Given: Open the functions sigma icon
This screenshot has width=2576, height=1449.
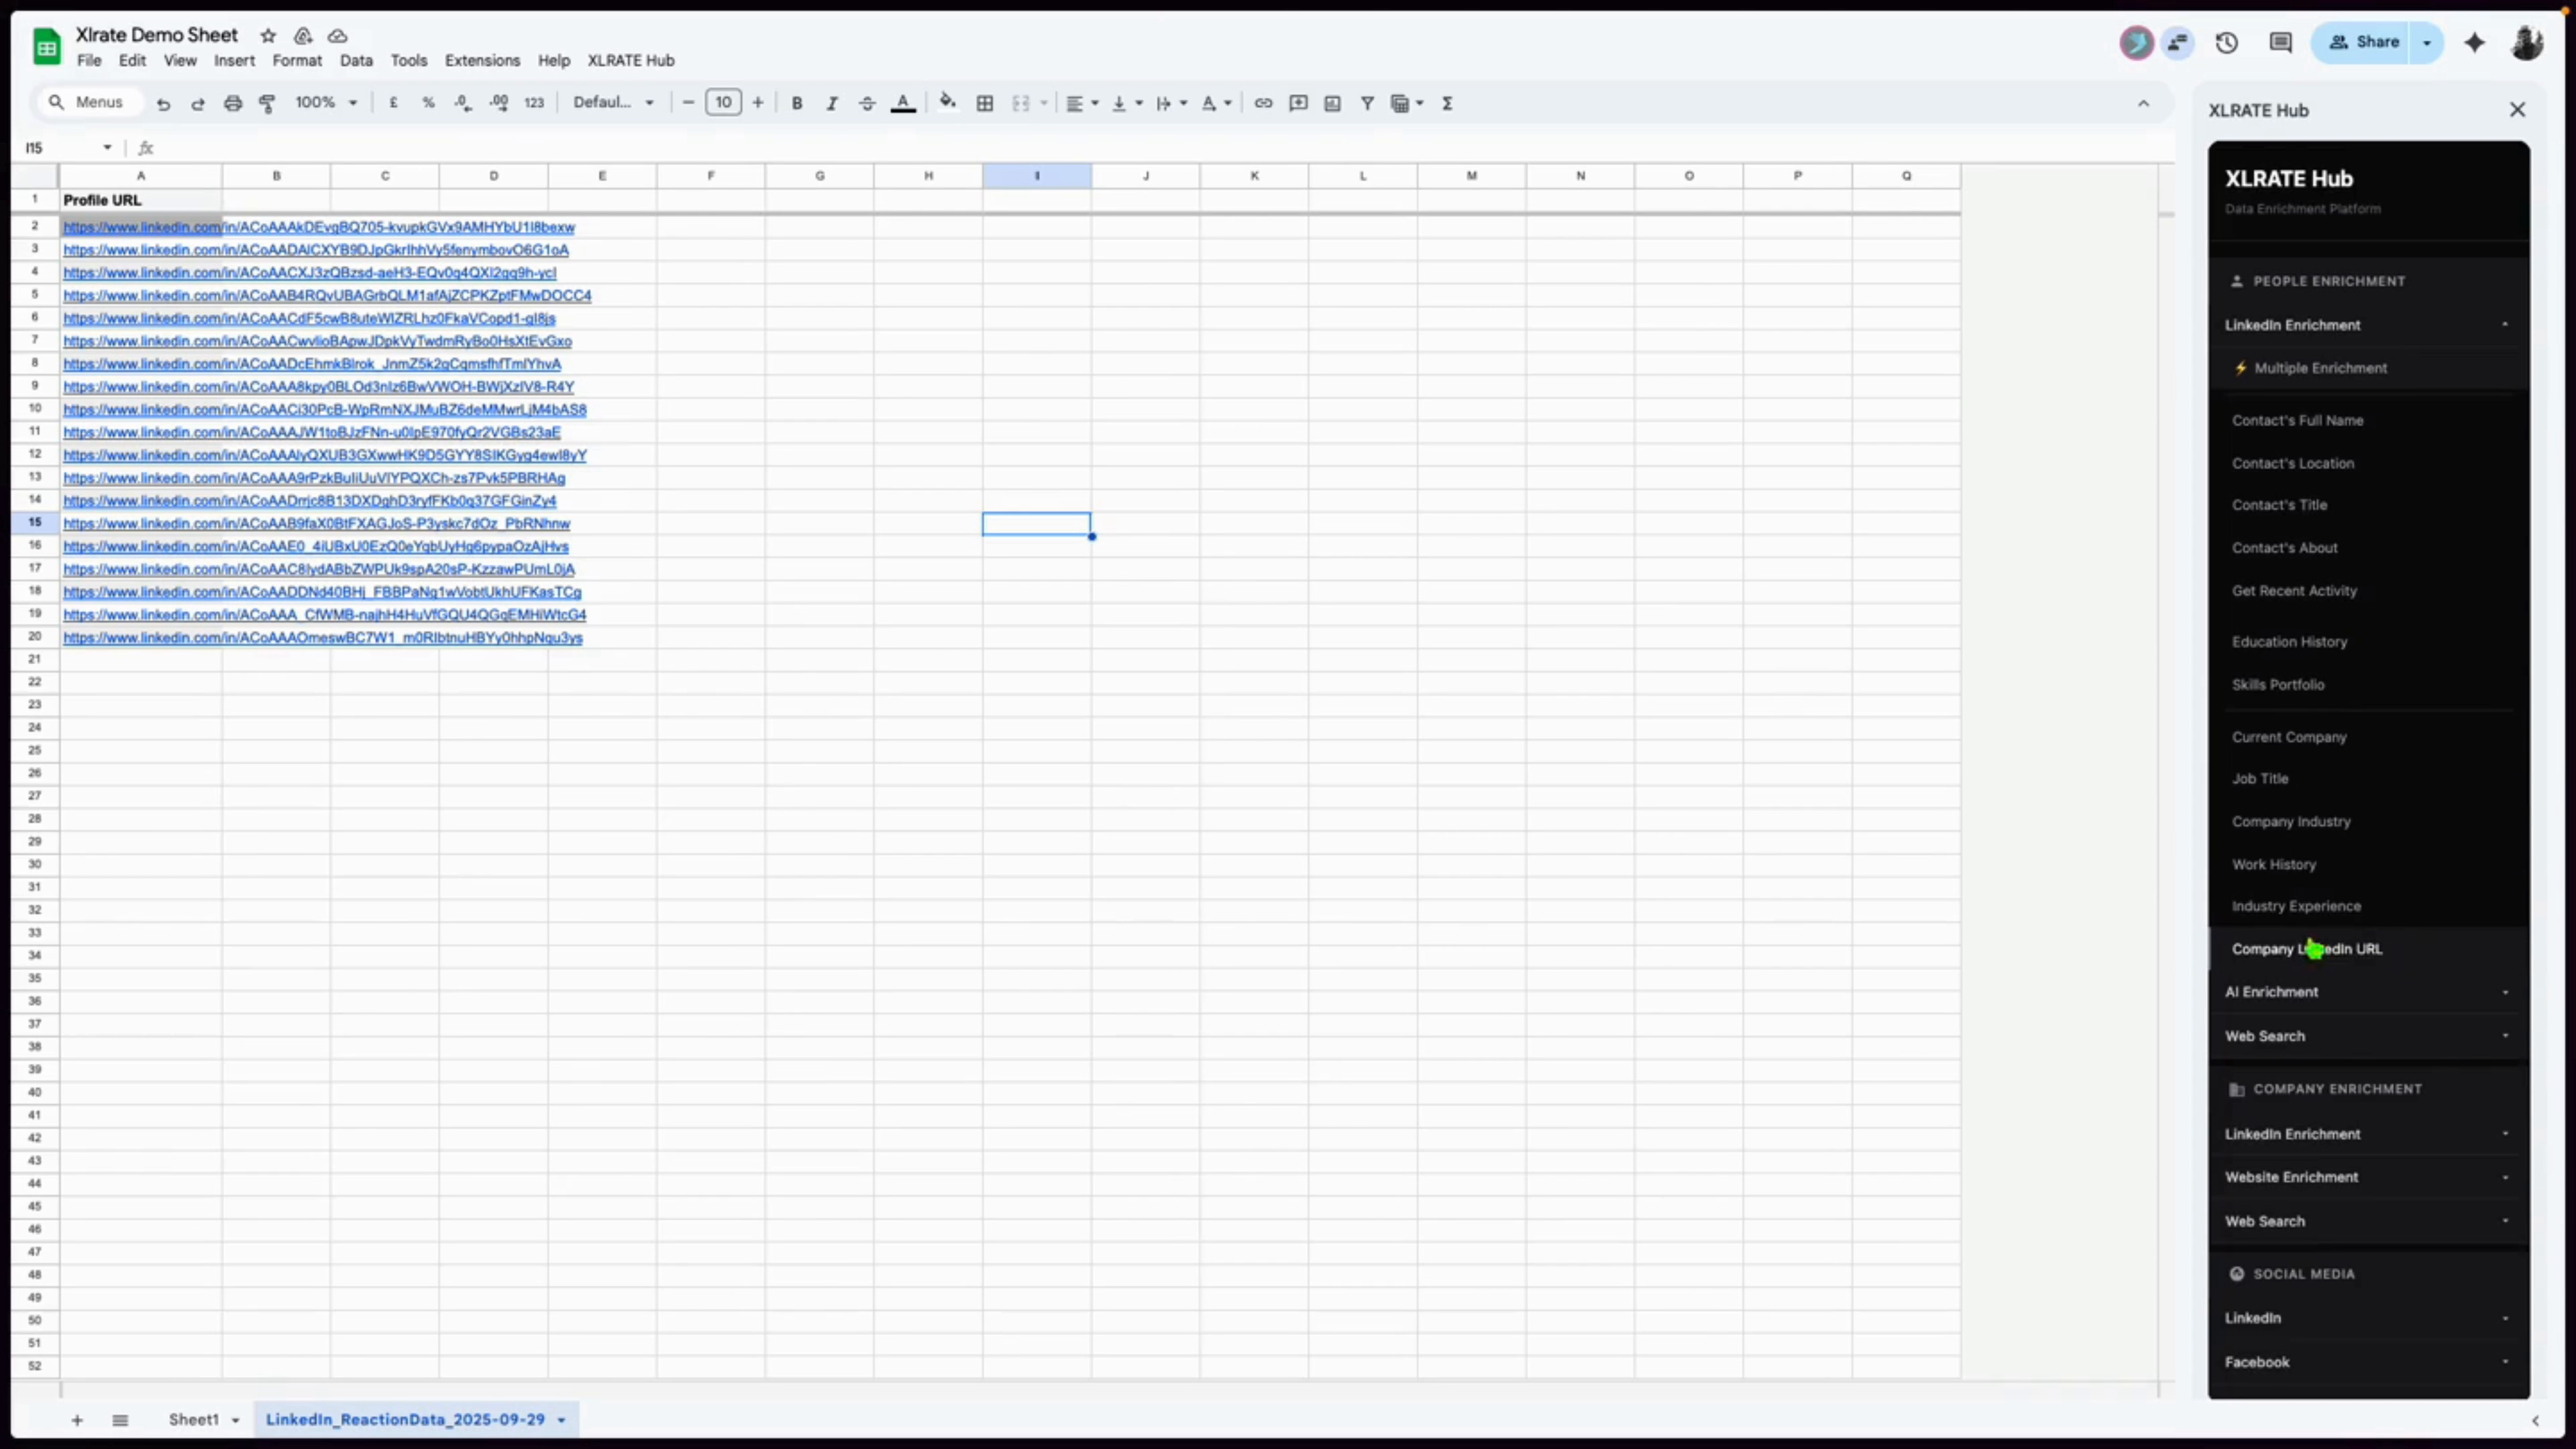Looking at the screenshot, I should point(1448,102).
